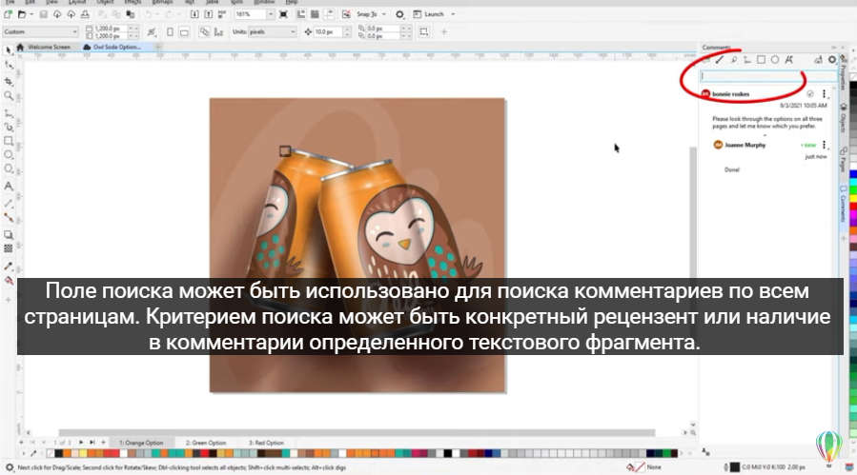
Task: Open the Window menu
Action: [x=264, y=2]
